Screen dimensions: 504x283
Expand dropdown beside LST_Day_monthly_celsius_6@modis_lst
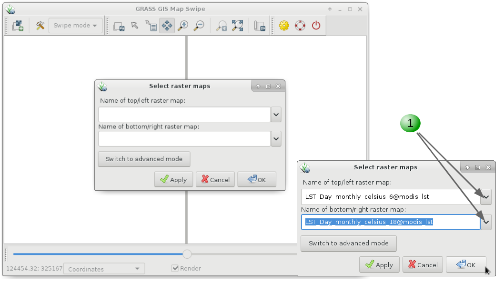coord(486,197)
